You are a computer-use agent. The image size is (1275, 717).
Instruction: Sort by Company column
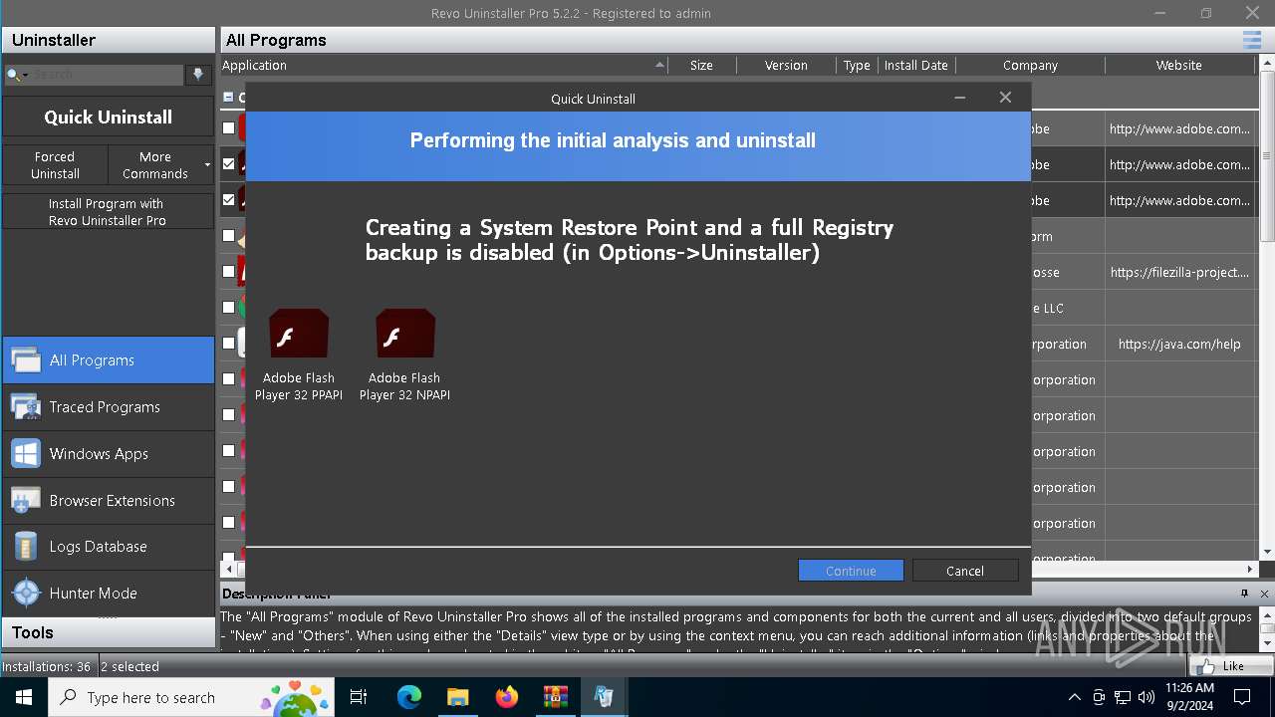click(1030, 65)
